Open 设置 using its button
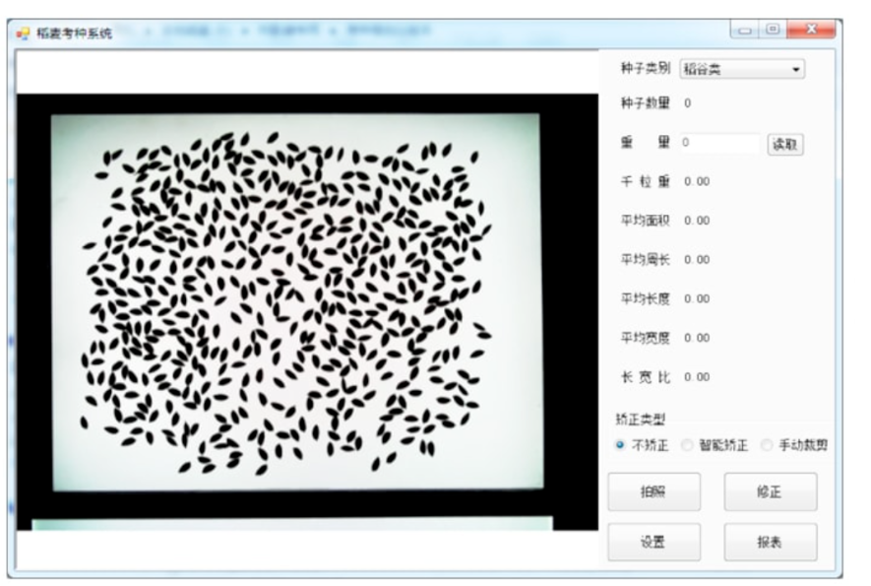The height and width of the screenshot is (586, 871). (653, 542)
